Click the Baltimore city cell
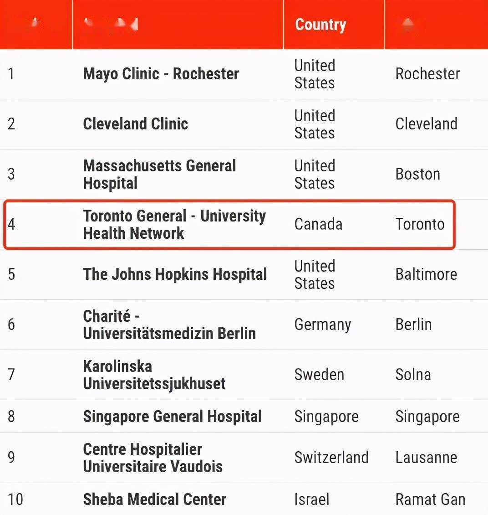This screenshot has height=515, width=488. pyautogui.click(x=426, y=274)
